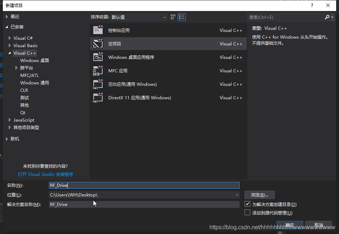Expand the JavaScript node
This screenshot has width=339, height=234.
pos(10,120)
